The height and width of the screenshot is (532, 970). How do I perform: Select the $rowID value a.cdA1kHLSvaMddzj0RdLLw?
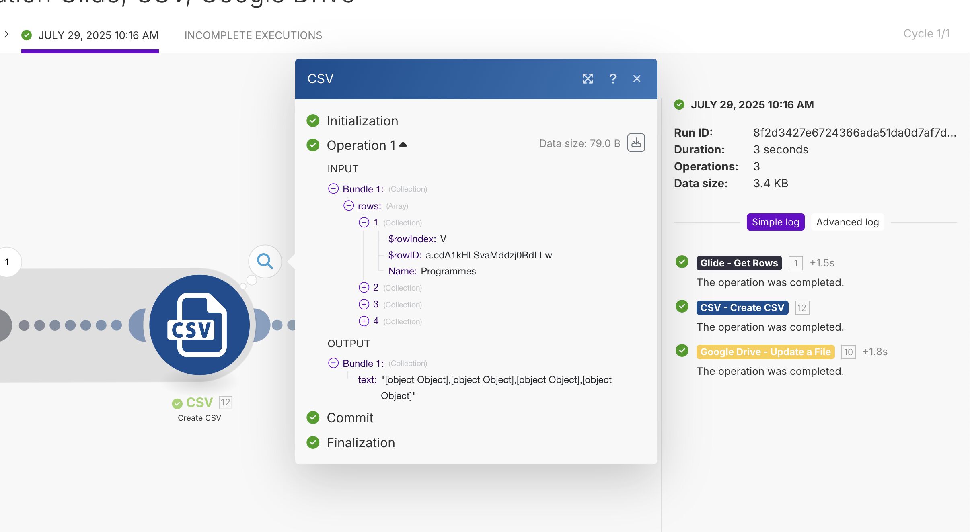(x=489, y=255)
